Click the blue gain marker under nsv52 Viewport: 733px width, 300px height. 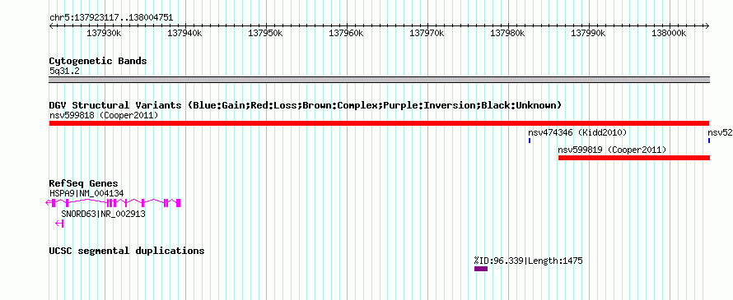708,141
